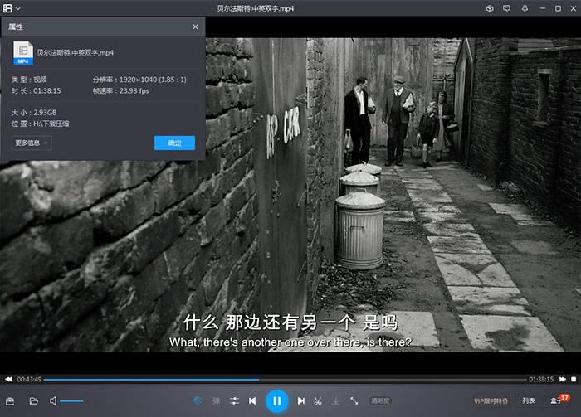Screen dimensions: 581x417
Task: Fast-forward using the double-arrow icon
Action: [x=563, y=379]
